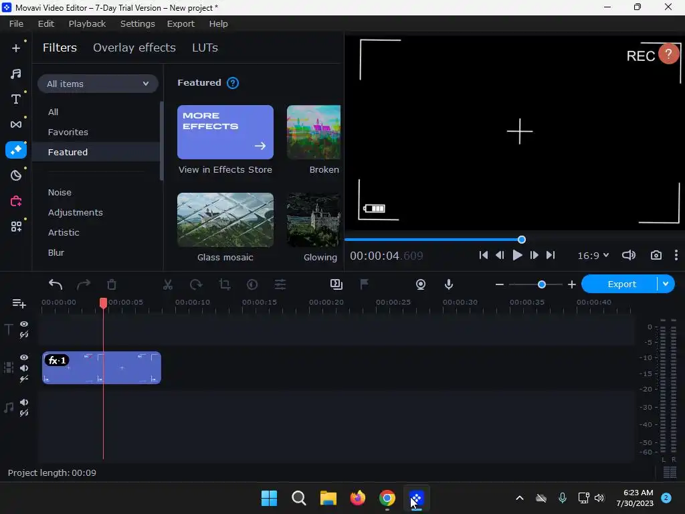Mute the video track speaker
The image size is (685, 514).
[x=24, y=368]
